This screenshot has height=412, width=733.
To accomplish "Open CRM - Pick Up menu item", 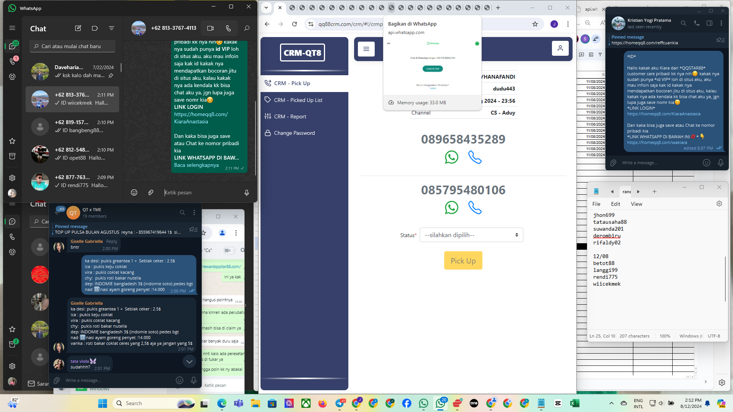I will pyautogui.click(x=304, y=83).
